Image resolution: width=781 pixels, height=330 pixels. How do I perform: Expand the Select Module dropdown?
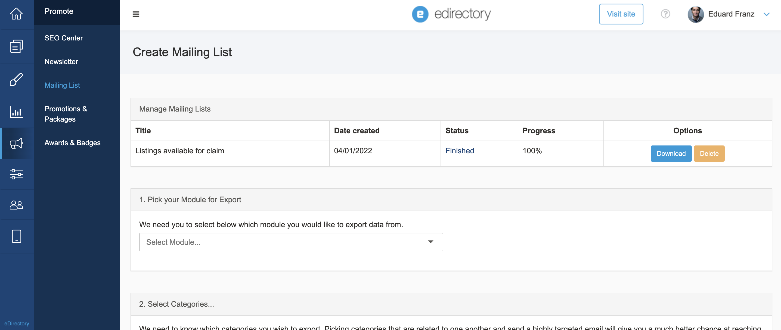coord(291,242)
